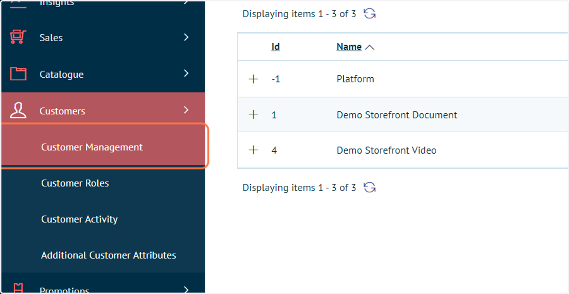Expand the Platform row with the plus icon

pyautogui.click(x=254, y=79)
